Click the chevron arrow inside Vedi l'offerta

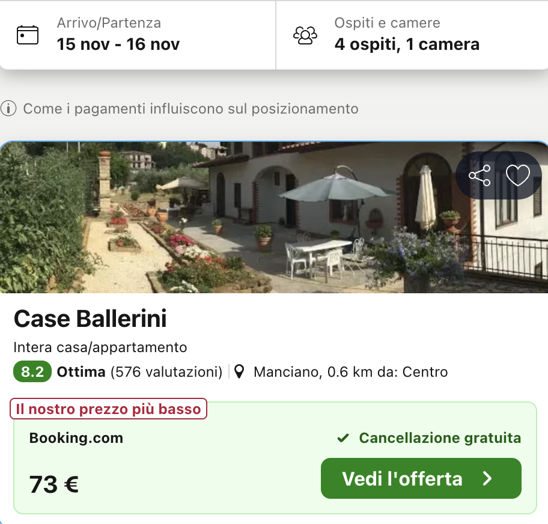(x=489, y=478)
